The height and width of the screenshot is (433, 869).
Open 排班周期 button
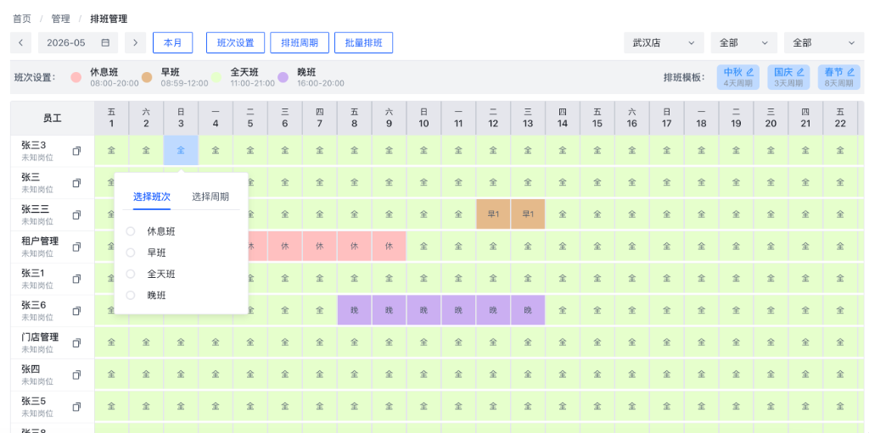[x=300, y=42]
